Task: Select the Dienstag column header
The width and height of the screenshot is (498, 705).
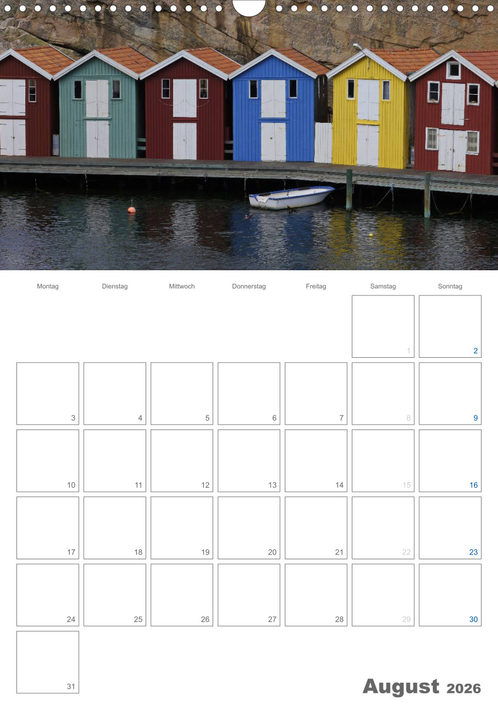Action: [115, 286]
